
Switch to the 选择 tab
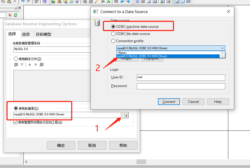click(x=12, y=34)
